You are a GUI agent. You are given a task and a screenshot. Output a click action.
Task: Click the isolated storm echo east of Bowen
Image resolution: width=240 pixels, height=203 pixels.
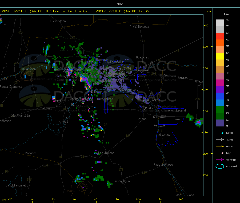[x=199, y=122]
